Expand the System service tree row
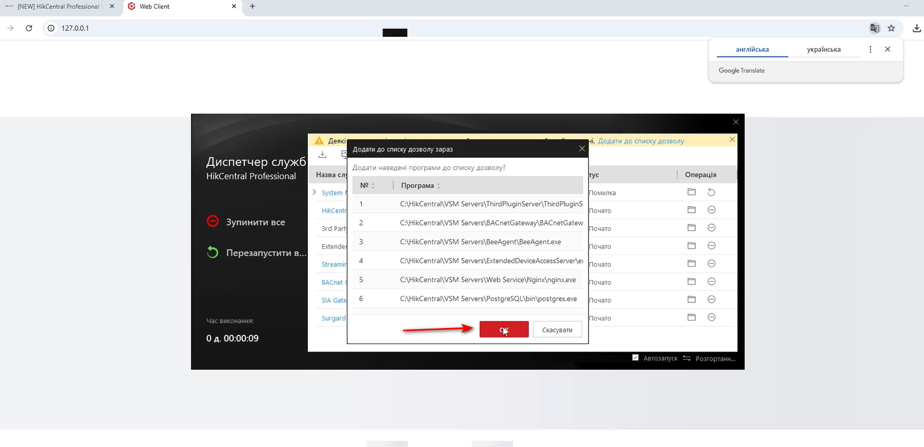This screenshot has height=447, width=924. (x=314, y=192)
